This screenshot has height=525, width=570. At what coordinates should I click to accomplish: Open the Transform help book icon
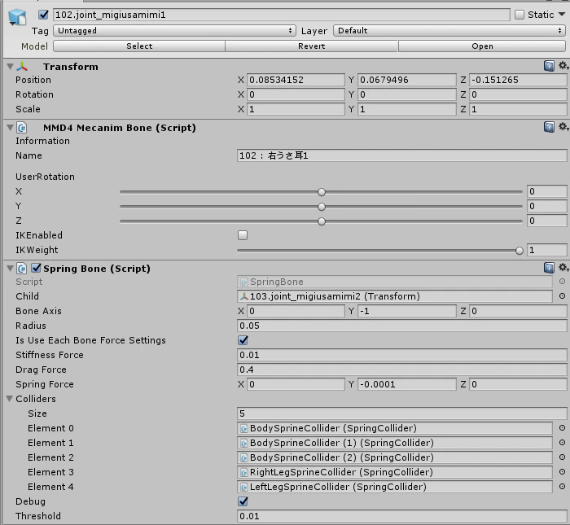pyautogui.click(x=549, y=66)
